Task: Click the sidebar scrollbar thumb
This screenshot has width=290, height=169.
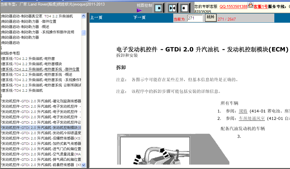Action: (x=84, y=33)
